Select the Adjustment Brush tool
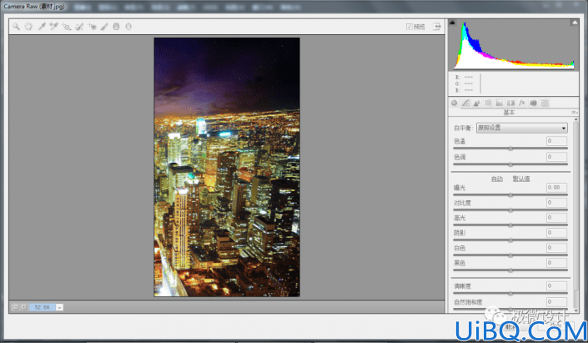Viewport: 588px width, 343px height. 104,26
